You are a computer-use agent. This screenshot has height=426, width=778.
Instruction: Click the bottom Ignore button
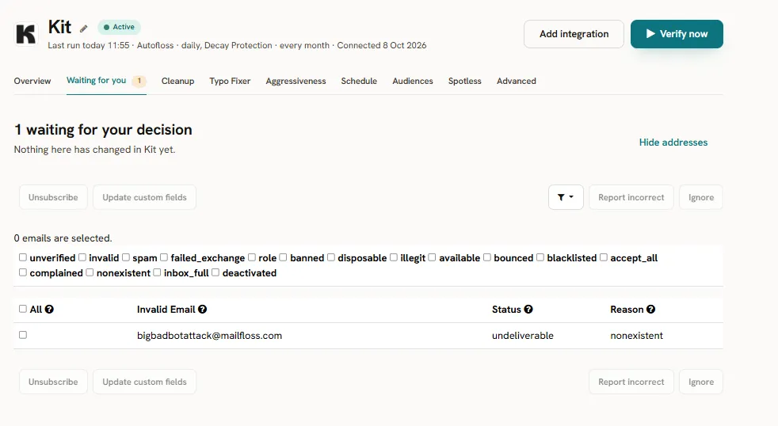[701, 382]
